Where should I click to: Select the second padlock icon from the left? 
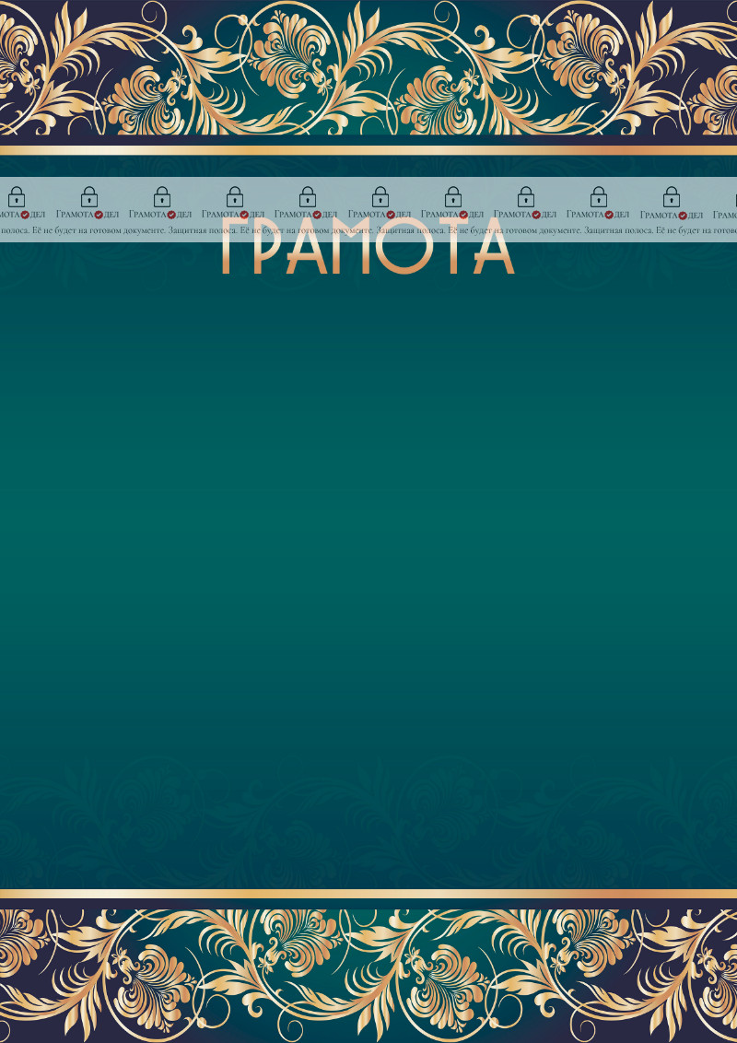(89, 196)
